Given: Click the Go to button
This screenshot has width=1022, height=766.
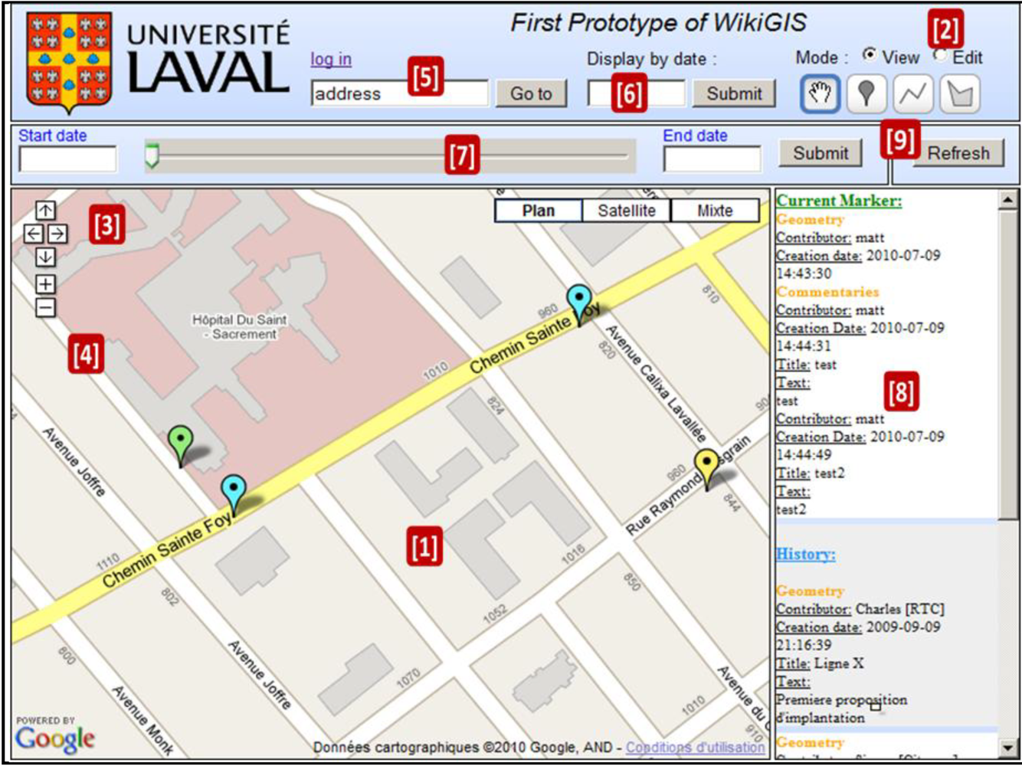Looking at the screenshot, I should point(531,93).
